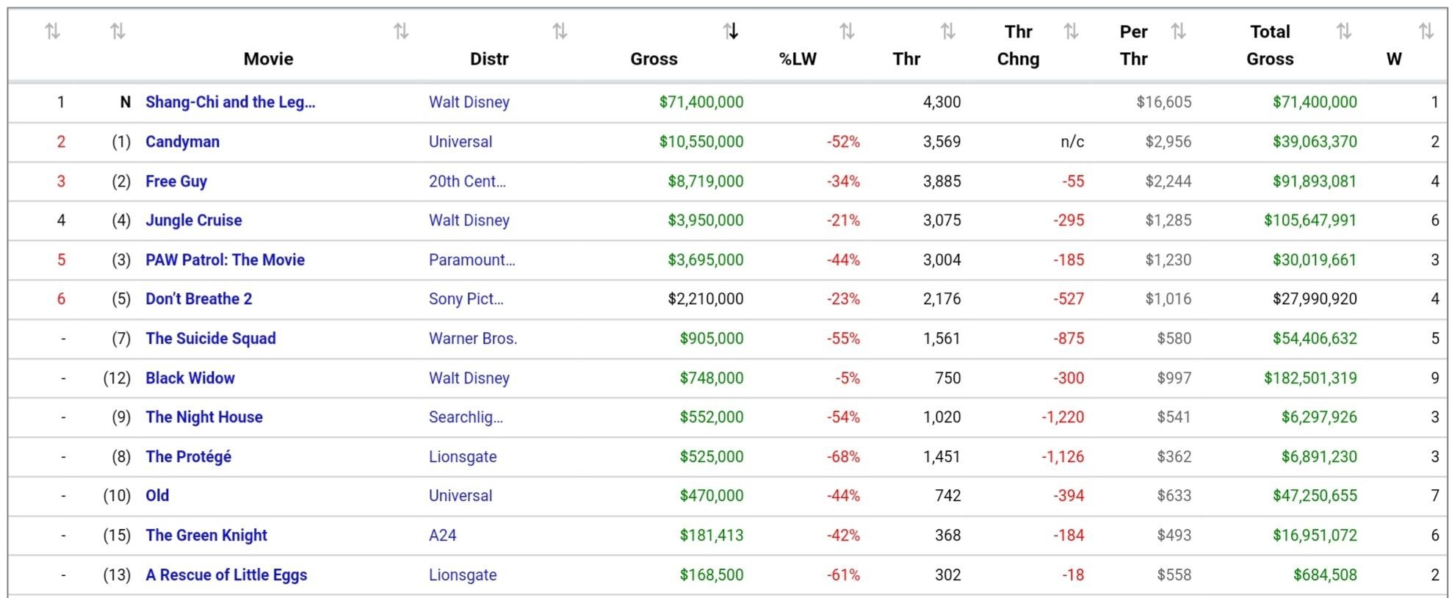Sort by %LW using its arrow icon
The image size is (1449, 598).
pyautogui.click(x=847, y=31)
